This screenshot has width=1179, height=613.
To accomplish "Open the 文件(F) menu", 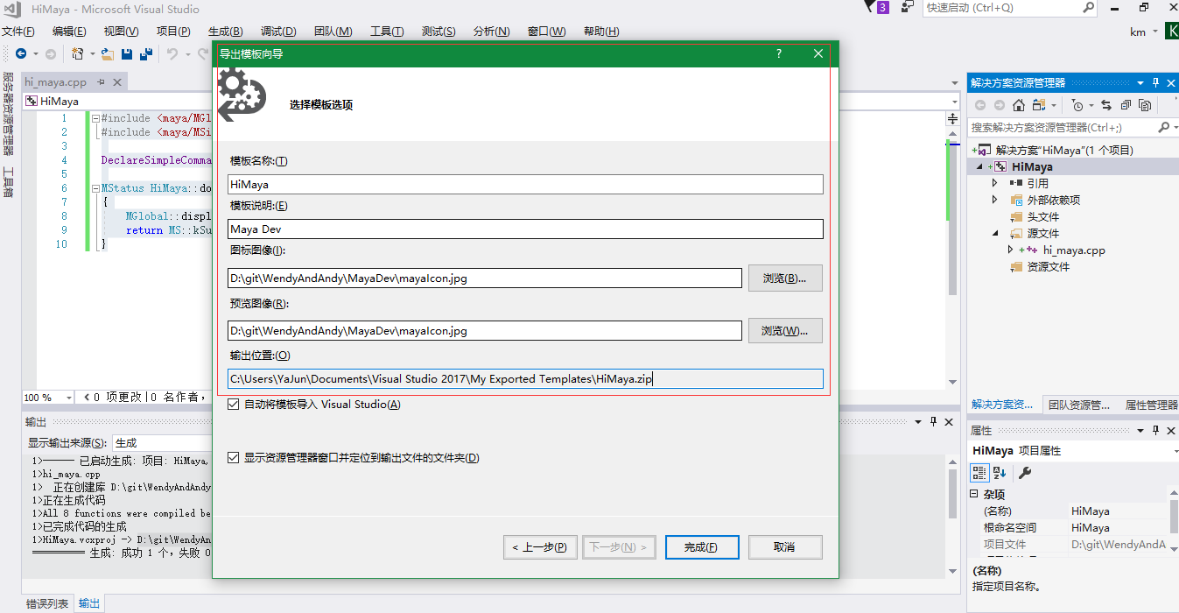I will (18, 32).
